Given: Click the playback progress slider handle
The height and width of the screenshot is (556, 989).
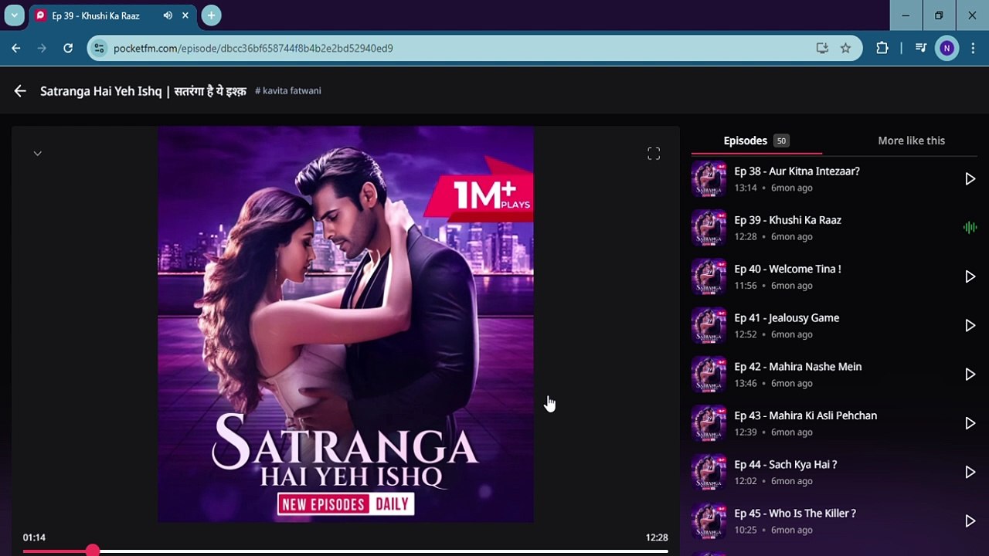Looking at the screenshot, I should 93,550.
